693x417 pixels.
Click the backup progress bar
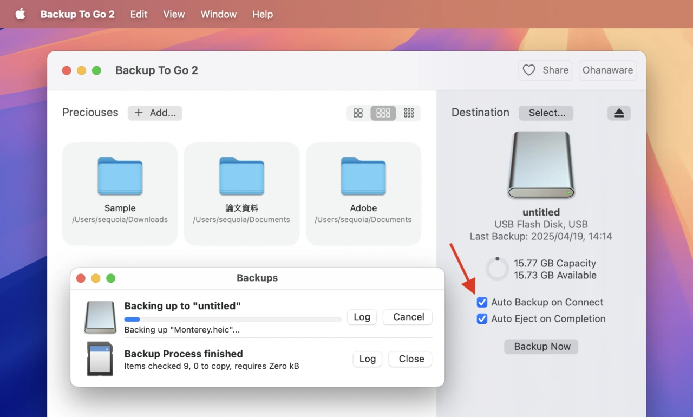point(233,320)
